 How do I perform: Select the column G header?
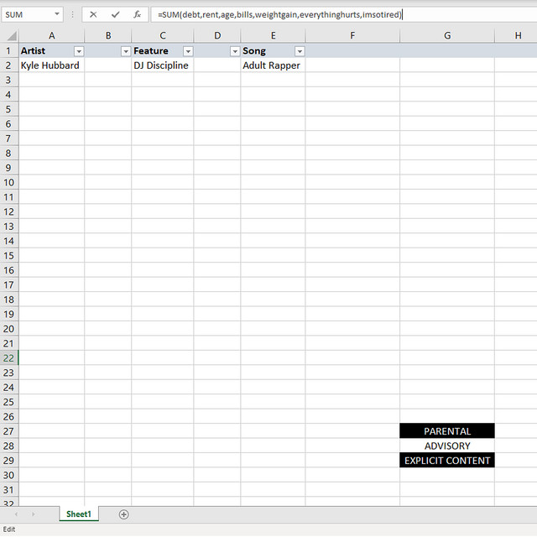(447, 35)
